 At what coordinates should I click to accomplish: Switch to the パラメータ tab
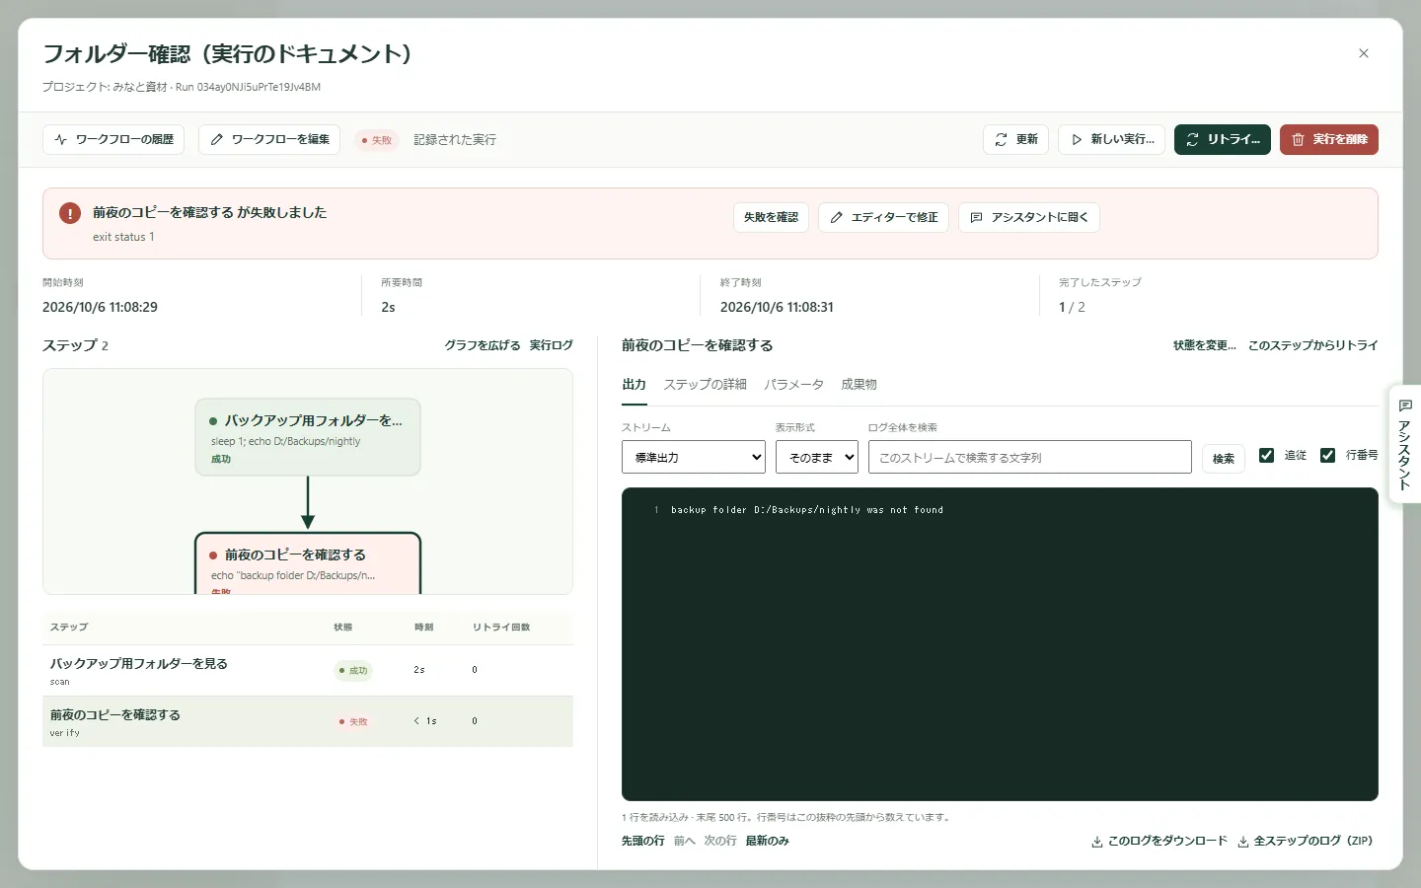793,385
